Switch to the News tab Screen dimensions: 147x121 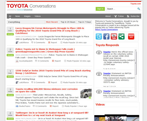tap(18, 16)
